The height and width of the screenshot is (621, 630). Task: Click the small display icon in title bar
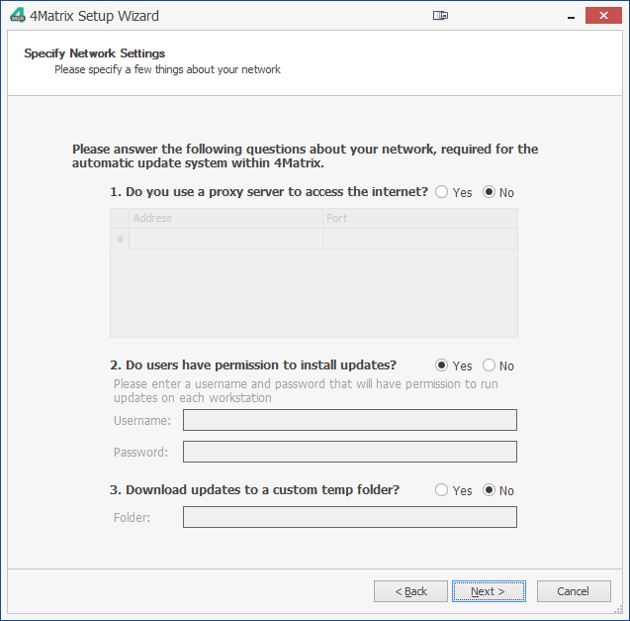(440, 16)
